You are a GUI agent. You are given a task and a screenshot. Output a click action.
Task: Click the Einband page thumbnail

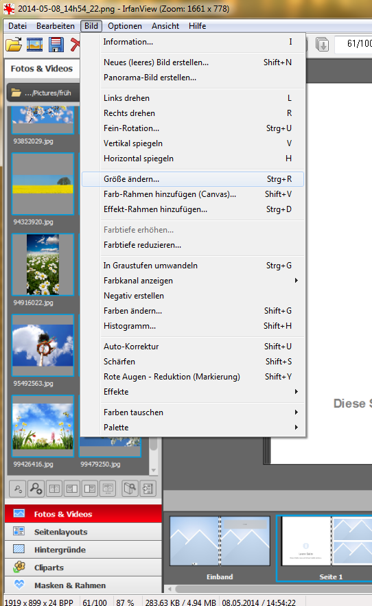point(220,541)
